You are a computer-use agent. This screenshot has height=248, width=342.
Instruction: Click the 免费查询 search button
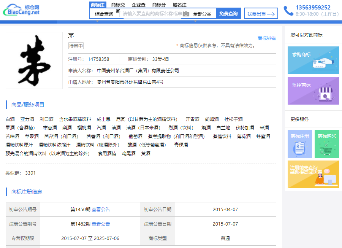(x=228, y=14)
